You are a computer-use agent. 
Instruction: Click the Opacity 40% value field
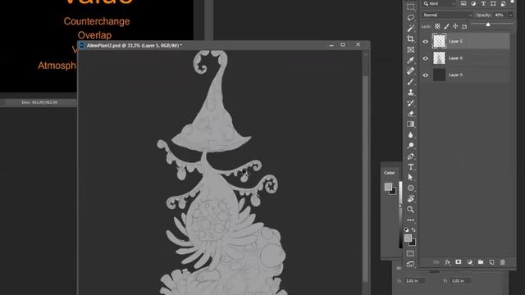pos(500,15)
